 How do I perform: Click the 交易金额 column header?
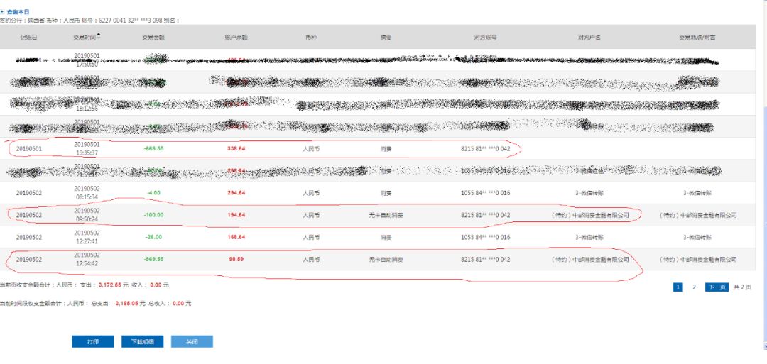[x=153, y=37]
